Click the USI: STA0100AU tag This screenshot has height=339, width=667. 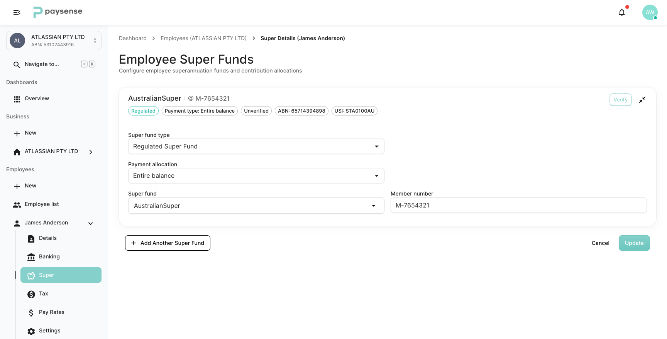pyautogui.click(x=354, y=111)
